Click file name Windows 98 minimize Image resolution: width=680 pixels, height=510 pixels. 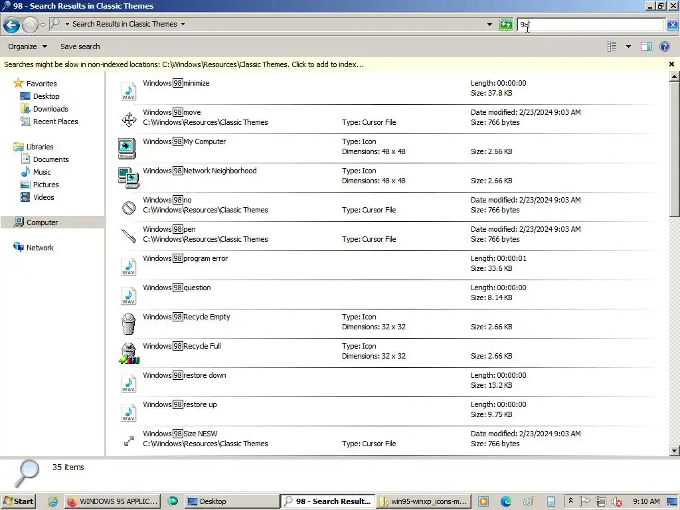pyautogui.click(x=176, y=83)
